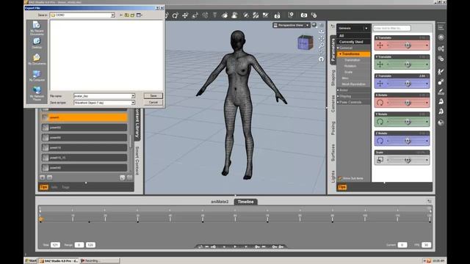Click the X Translate move icon

tap(380, 45)
